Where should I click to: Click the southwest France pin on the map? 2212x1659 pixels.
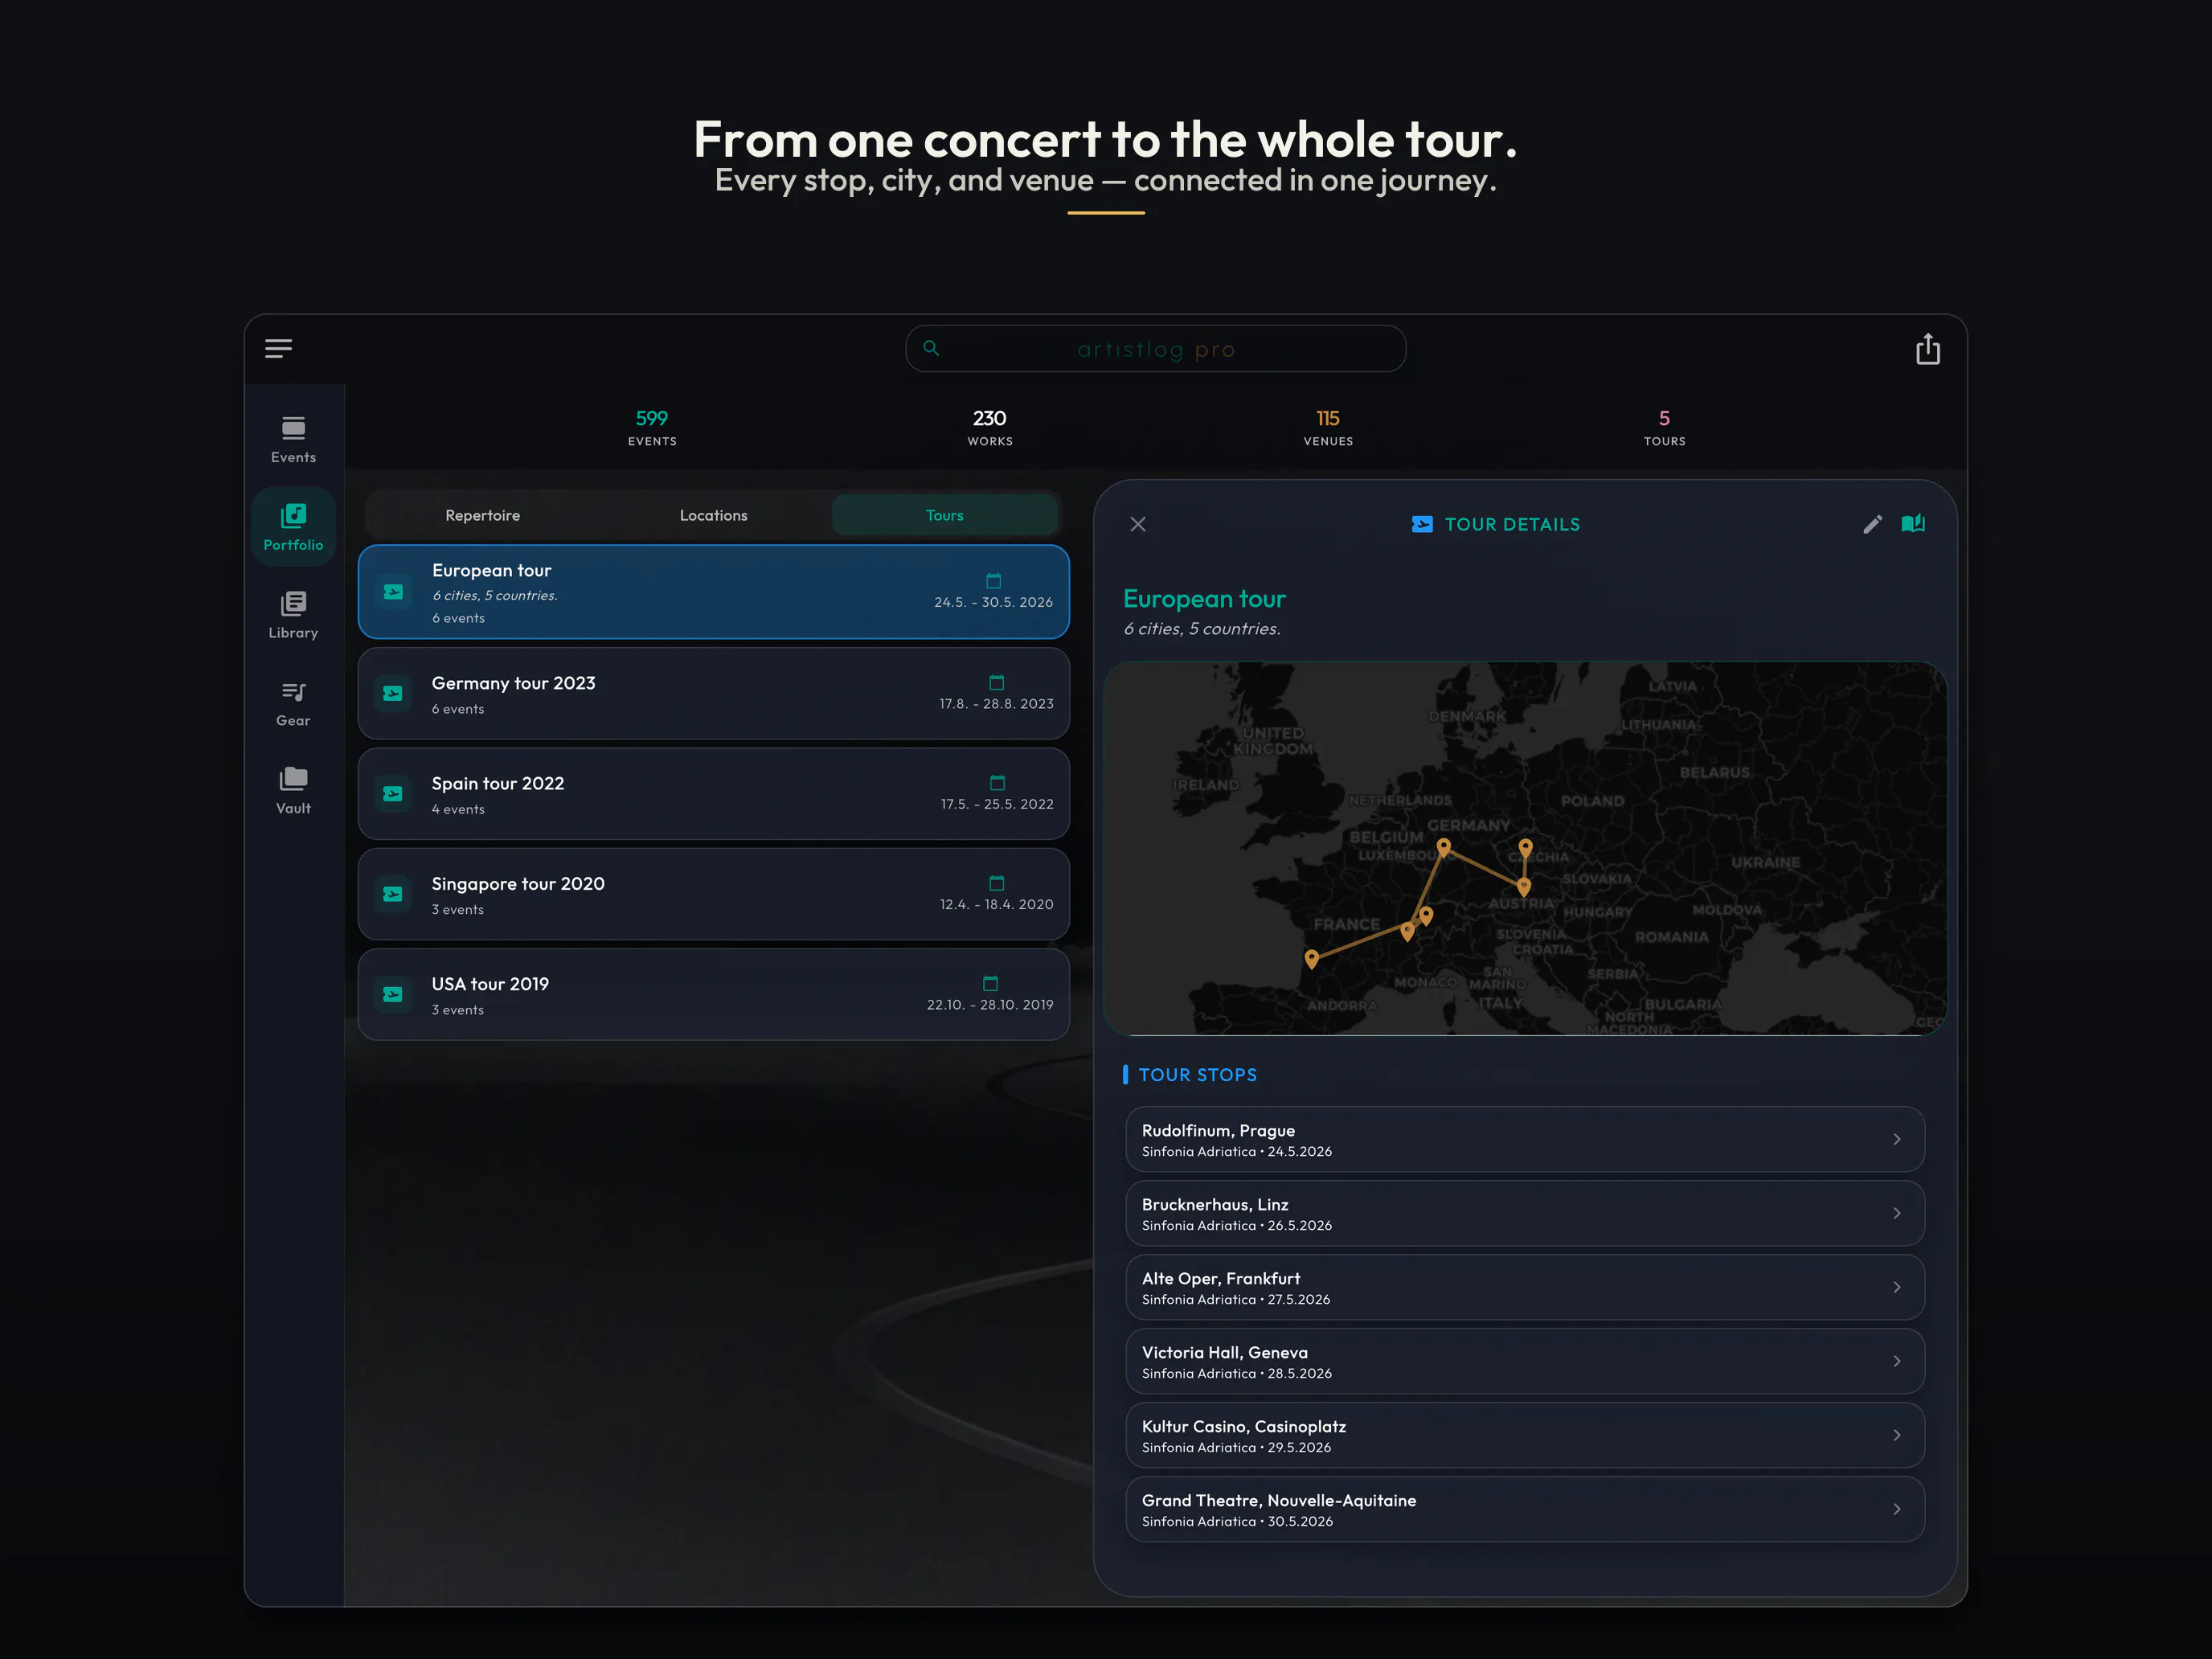[x=1311, y=960]
